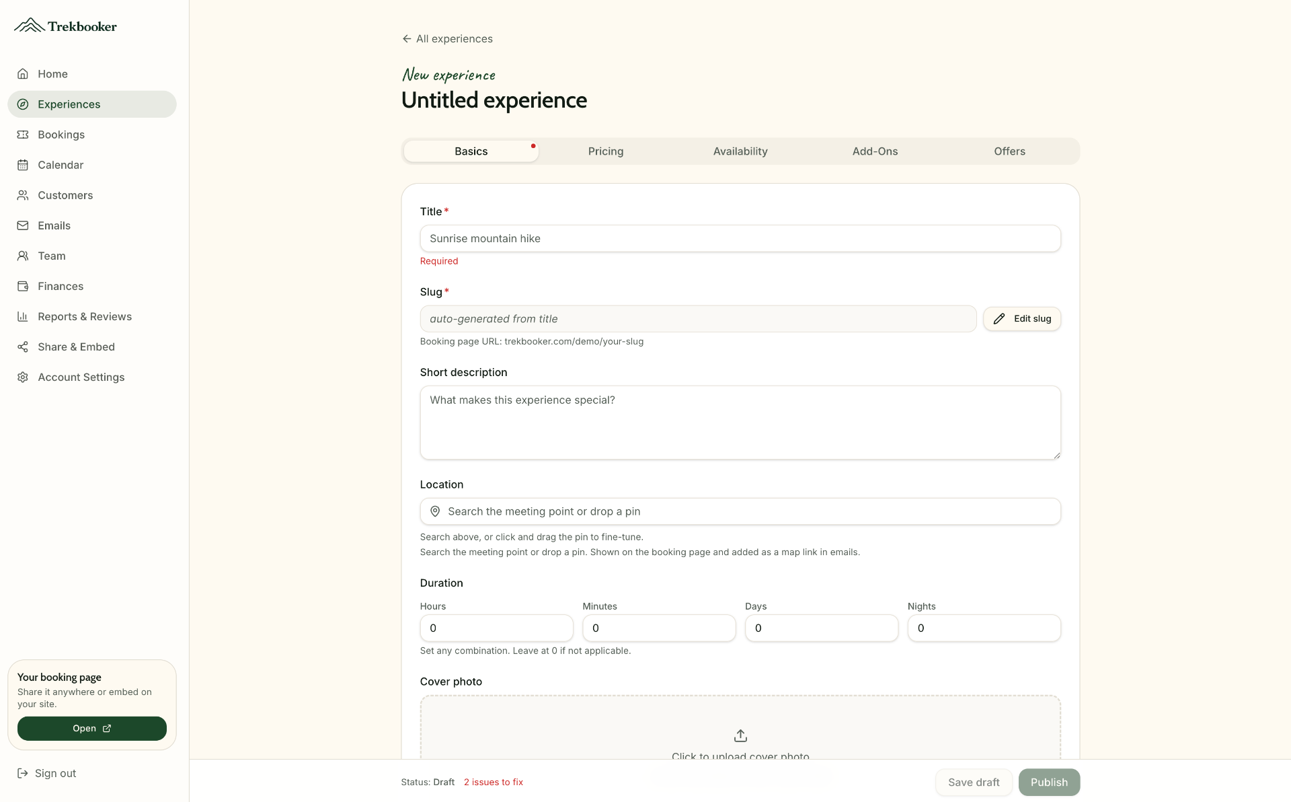This screenshot has height=802, width=1291.
Task: Click the 'Status: Draft' text
Action: point(428,782)
